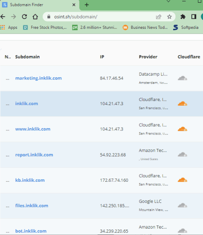Click the Cloudflare column header
This screenshot has width=203, height=235.
tap(189, 57)
